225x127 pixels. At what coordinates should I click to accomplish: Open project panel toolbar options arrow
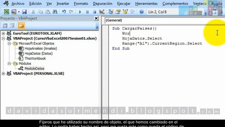click(x=97, y=28)
